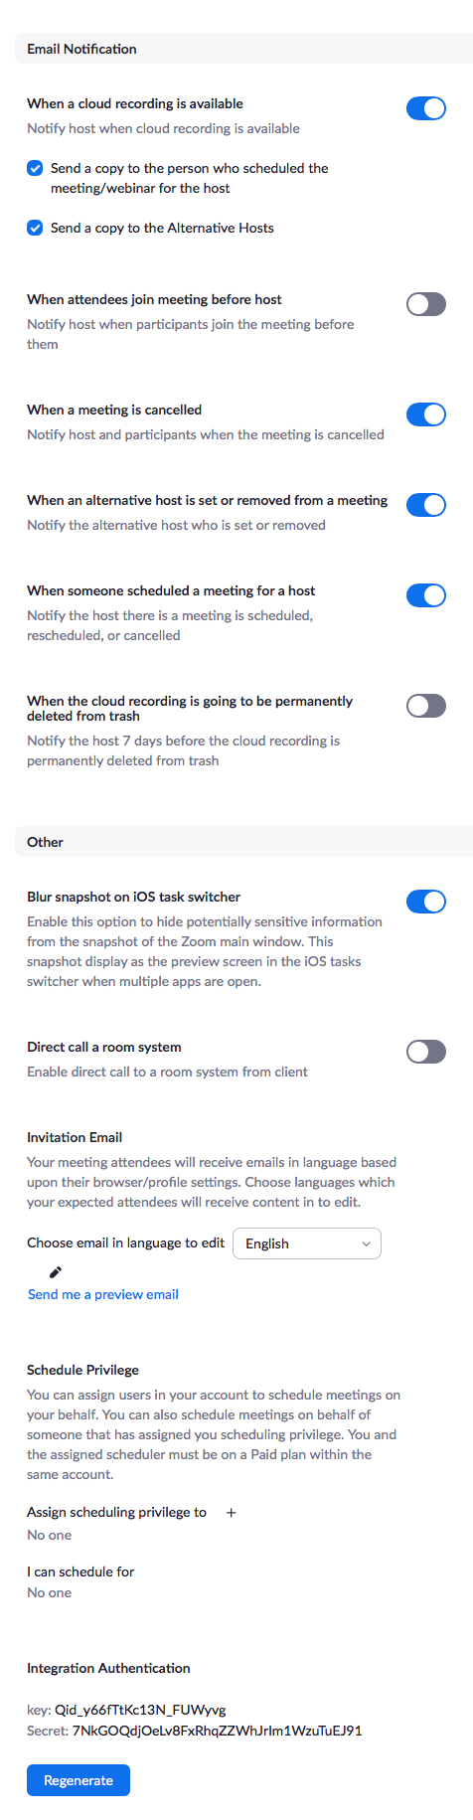Select the integration Secret value text
Image resolution: width=473 pixels, height=1820 pixels.
coord(218,1731)
